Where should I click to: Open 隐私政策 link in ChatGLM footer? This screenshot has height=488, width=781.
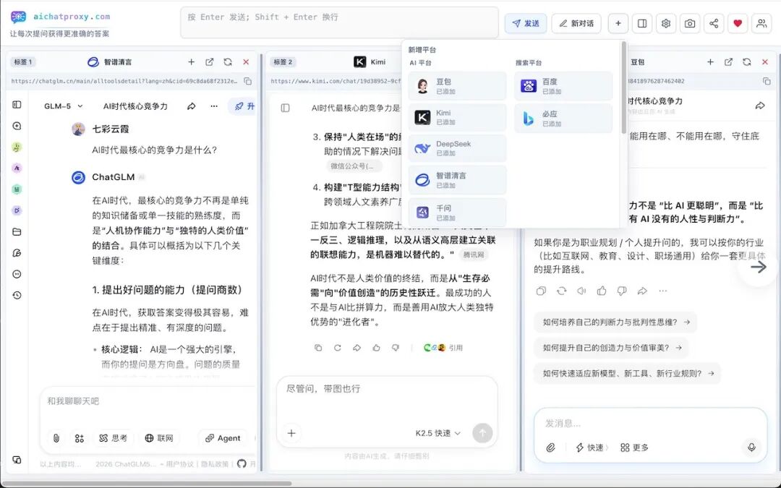point(215,464)
